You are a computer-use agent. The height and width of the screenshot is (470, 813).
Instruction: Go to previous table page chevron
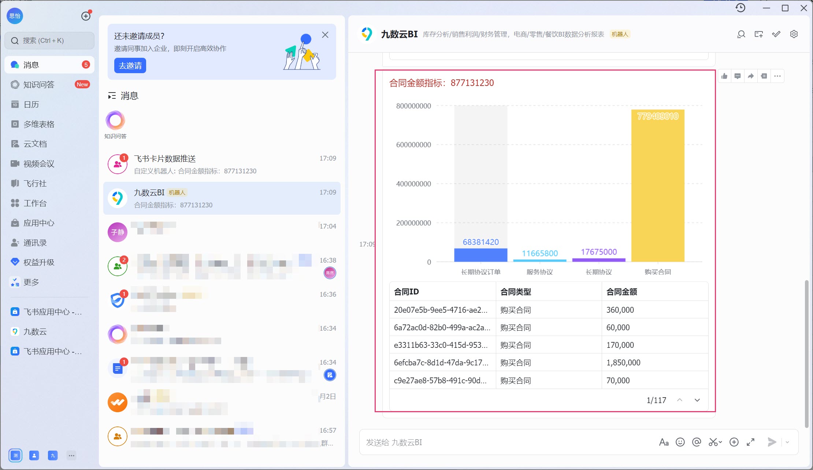(680, 400)
